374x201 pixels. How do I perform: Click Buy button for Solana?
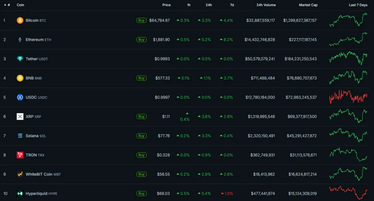141,136
